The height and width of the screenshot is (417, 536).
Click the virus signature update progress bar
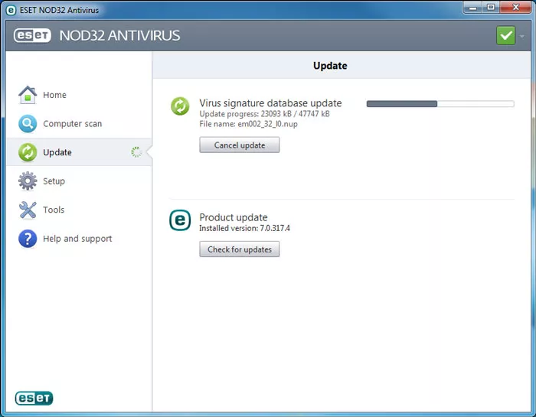[440, 104]
